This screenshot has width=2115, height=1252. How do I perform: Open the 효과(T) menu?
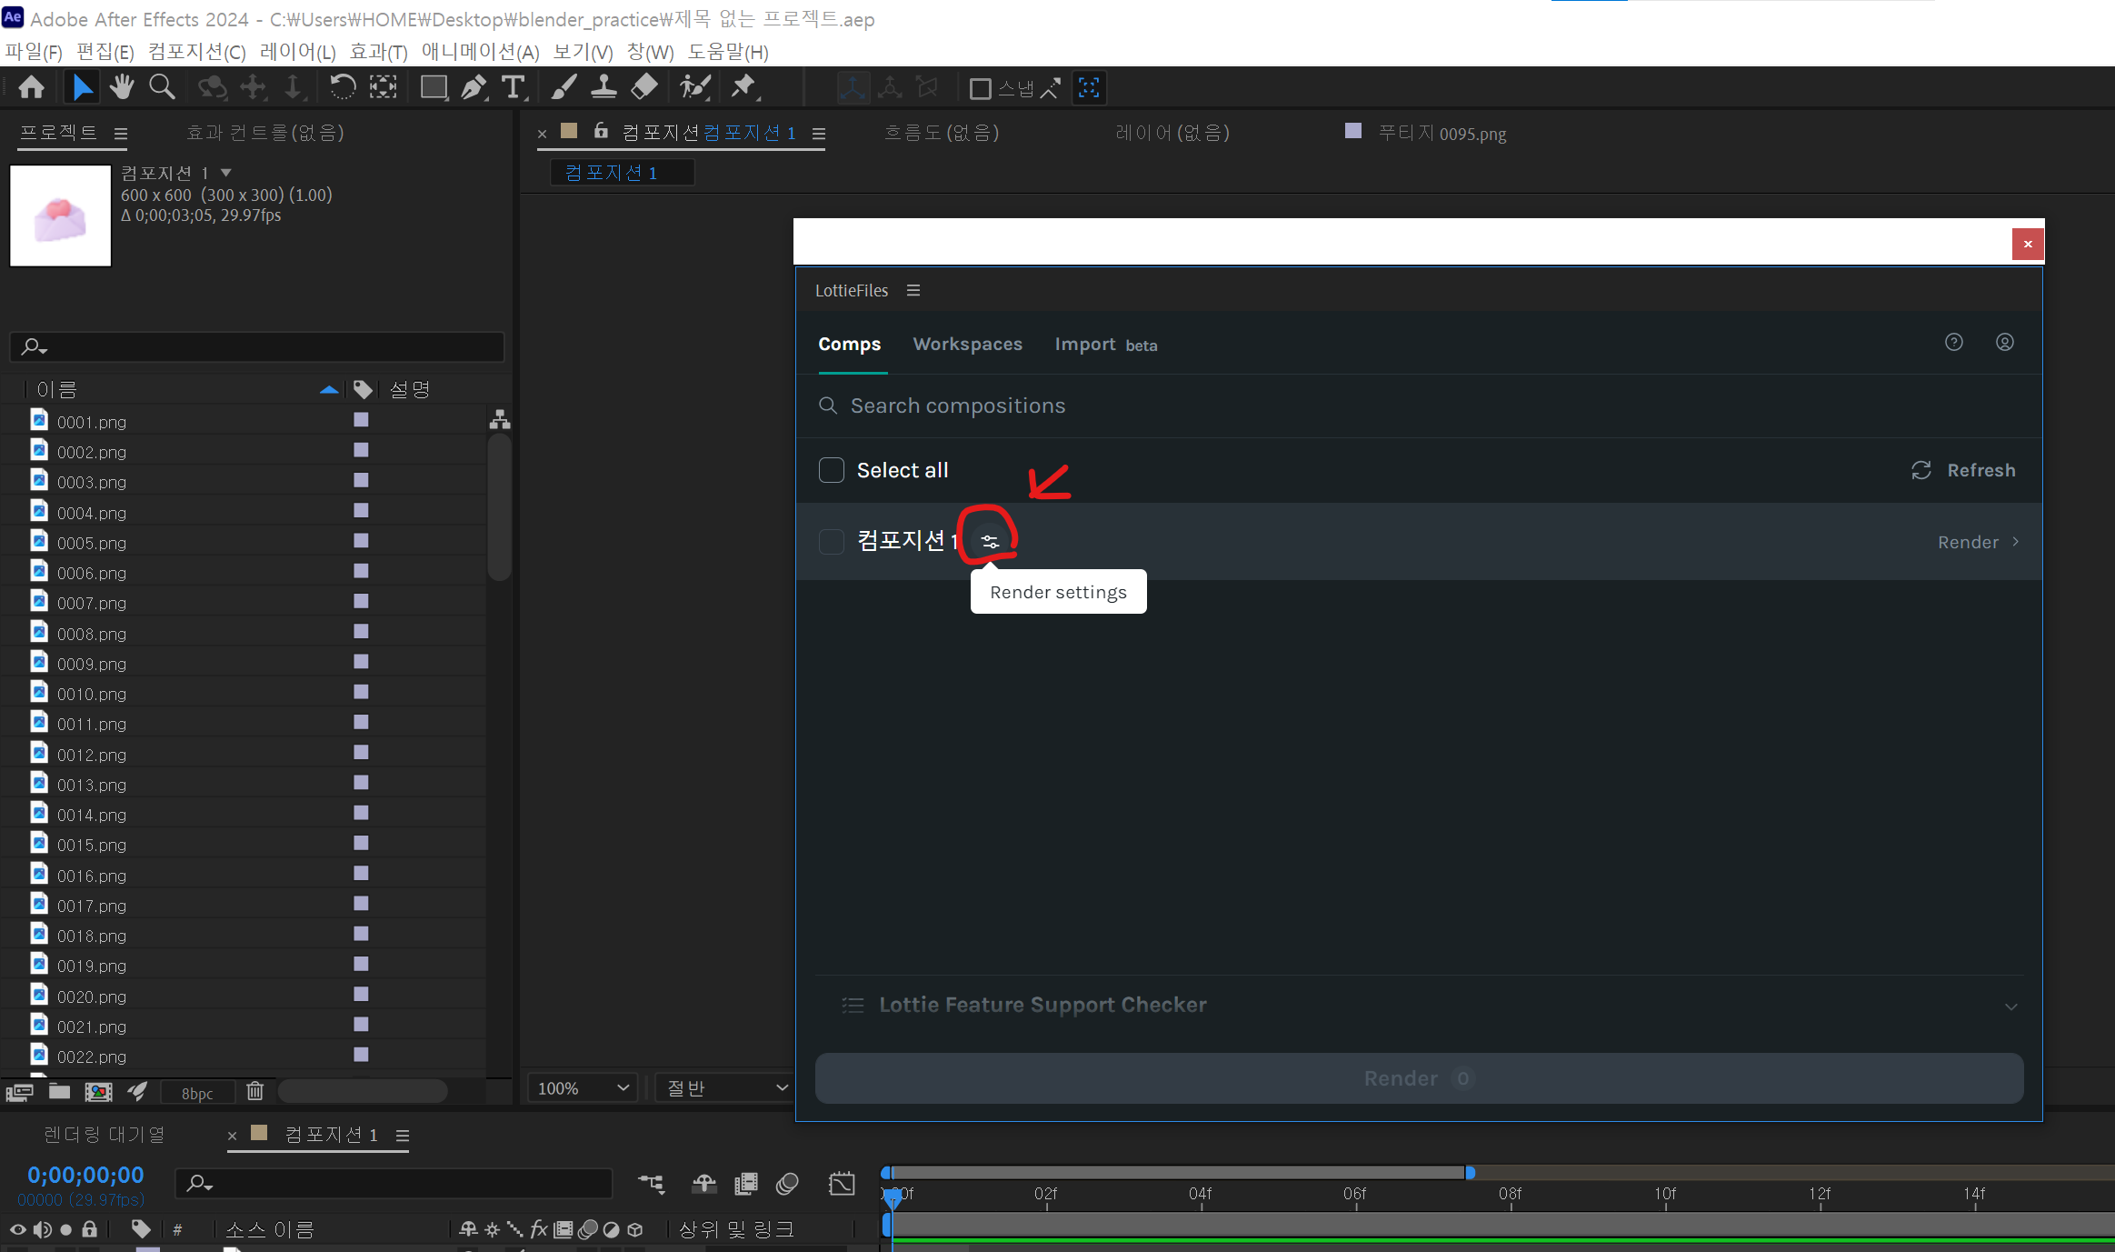pyautogui.click(x=378, y=52)
